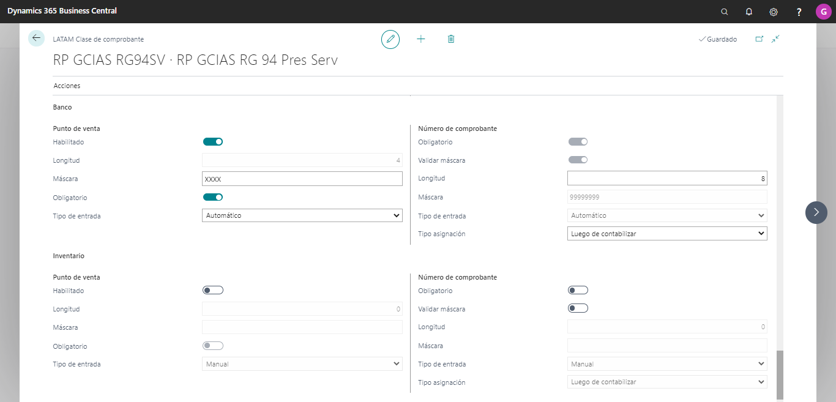Open Inventario Tipo asignación dropdown
Image resolution: width=836 pixels, height=402 pixels.
(667, 382)
